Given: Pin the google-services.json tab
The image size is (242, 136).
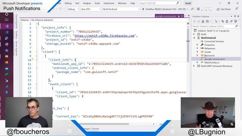Looking at the screenshot, I should pos(179,16).
